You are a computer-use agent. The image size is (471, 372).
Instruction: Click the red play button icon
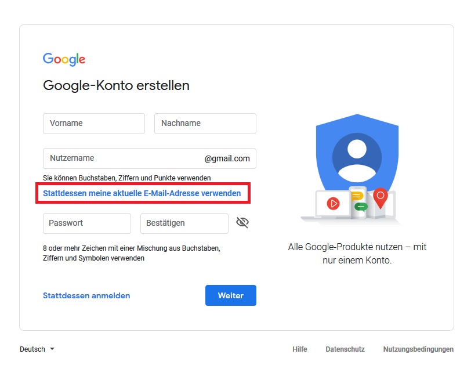pyautogui.click(x=333, y=204)
